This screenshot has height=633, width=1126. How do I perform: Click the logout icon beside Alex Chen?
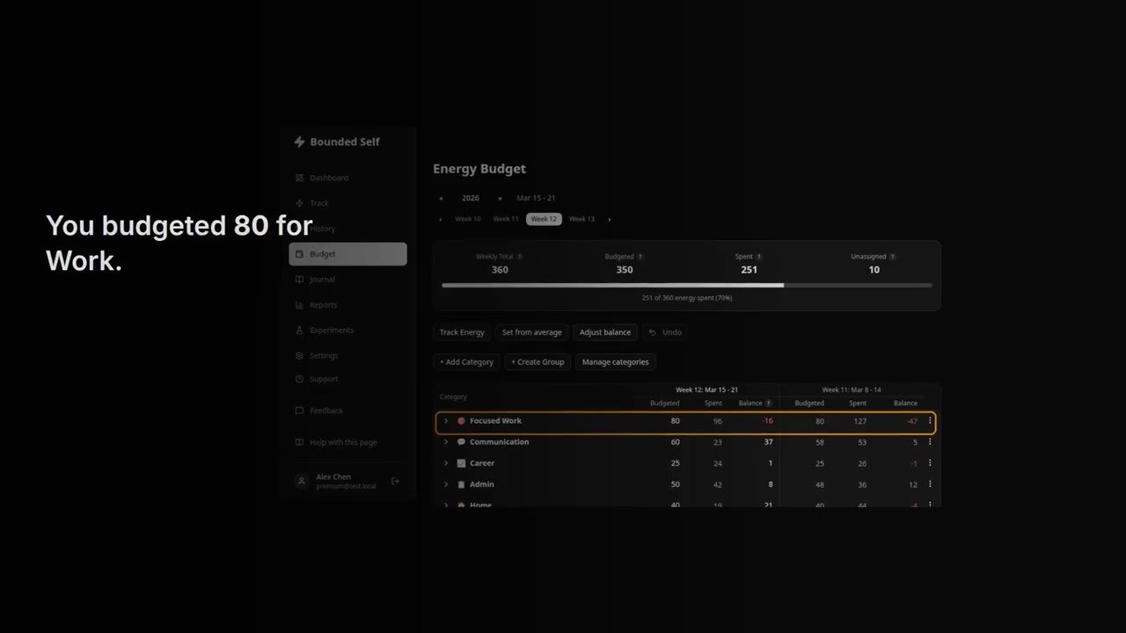pos(395,481)
